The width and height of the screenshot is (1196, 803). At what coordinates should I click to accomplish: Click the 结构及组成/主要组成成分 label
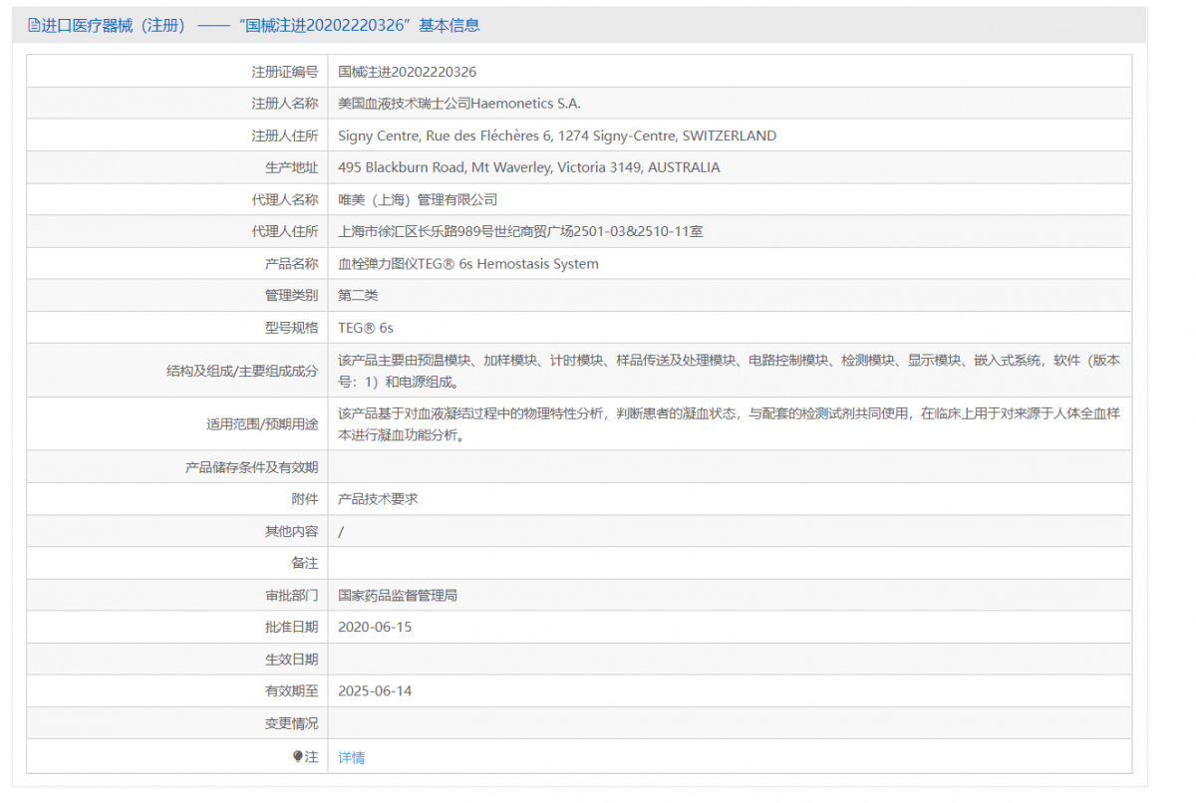pos(242,371)
